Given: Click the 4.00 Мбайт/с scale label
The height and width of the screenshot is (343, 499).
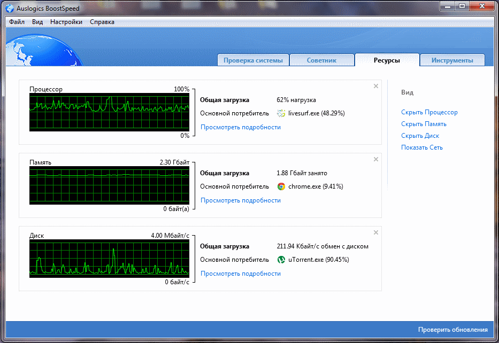Looking at the screenshot, I should tap(170, 236).
